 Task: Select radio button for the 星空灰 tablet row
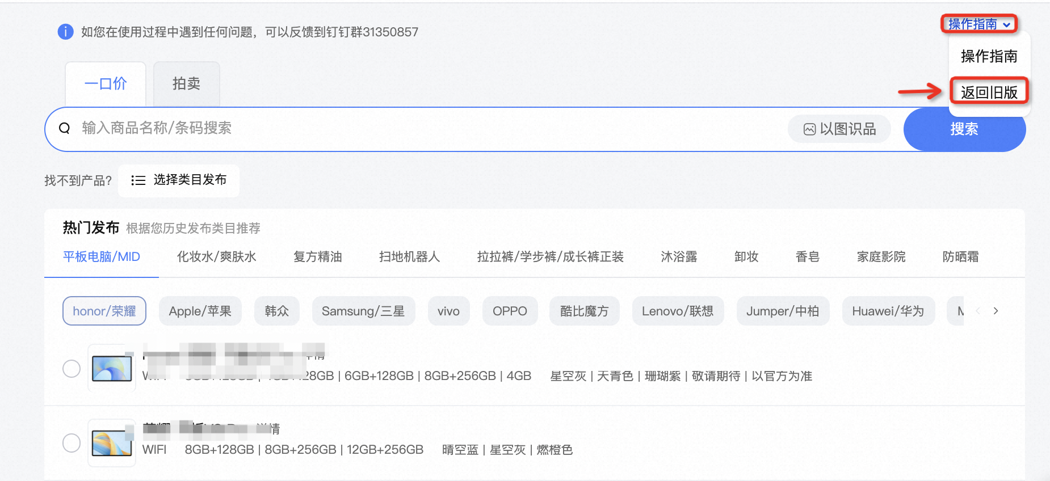(72, 369)
